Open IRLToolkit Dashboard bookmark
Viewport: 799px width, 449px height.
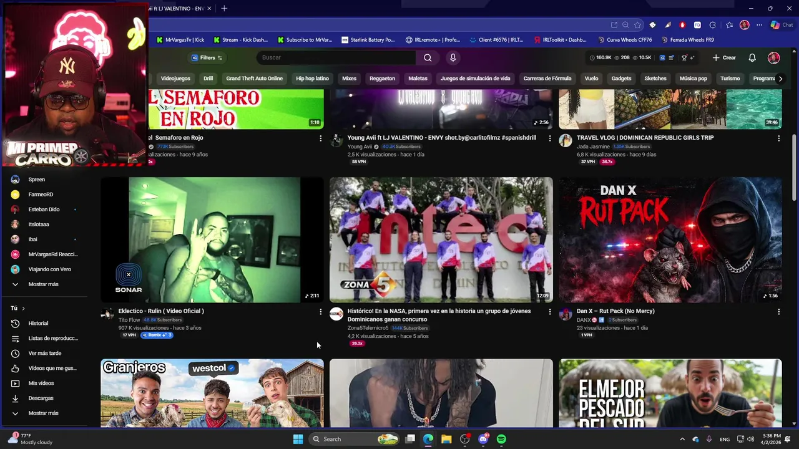click(x=561, y=40)
